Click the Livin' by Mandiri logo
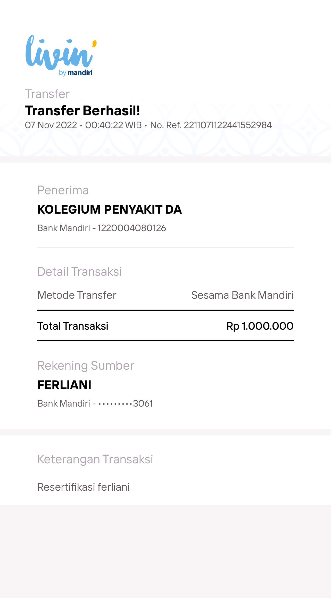The image size is (331, 598). [60, 55]
